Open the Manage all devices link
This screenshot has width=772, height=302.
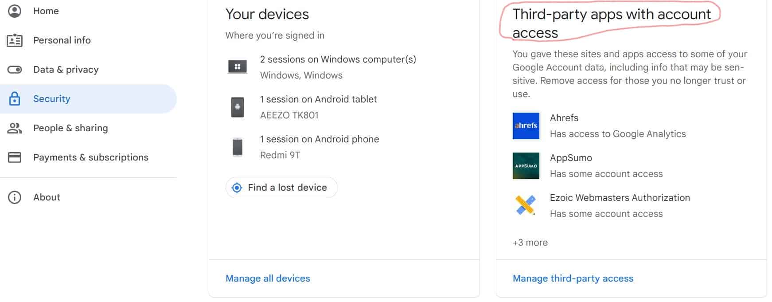pos(268,278)
